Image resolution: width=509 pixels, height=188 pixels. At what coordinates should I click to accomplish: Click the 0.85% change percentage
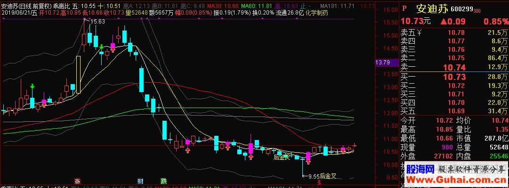[496, 22]
